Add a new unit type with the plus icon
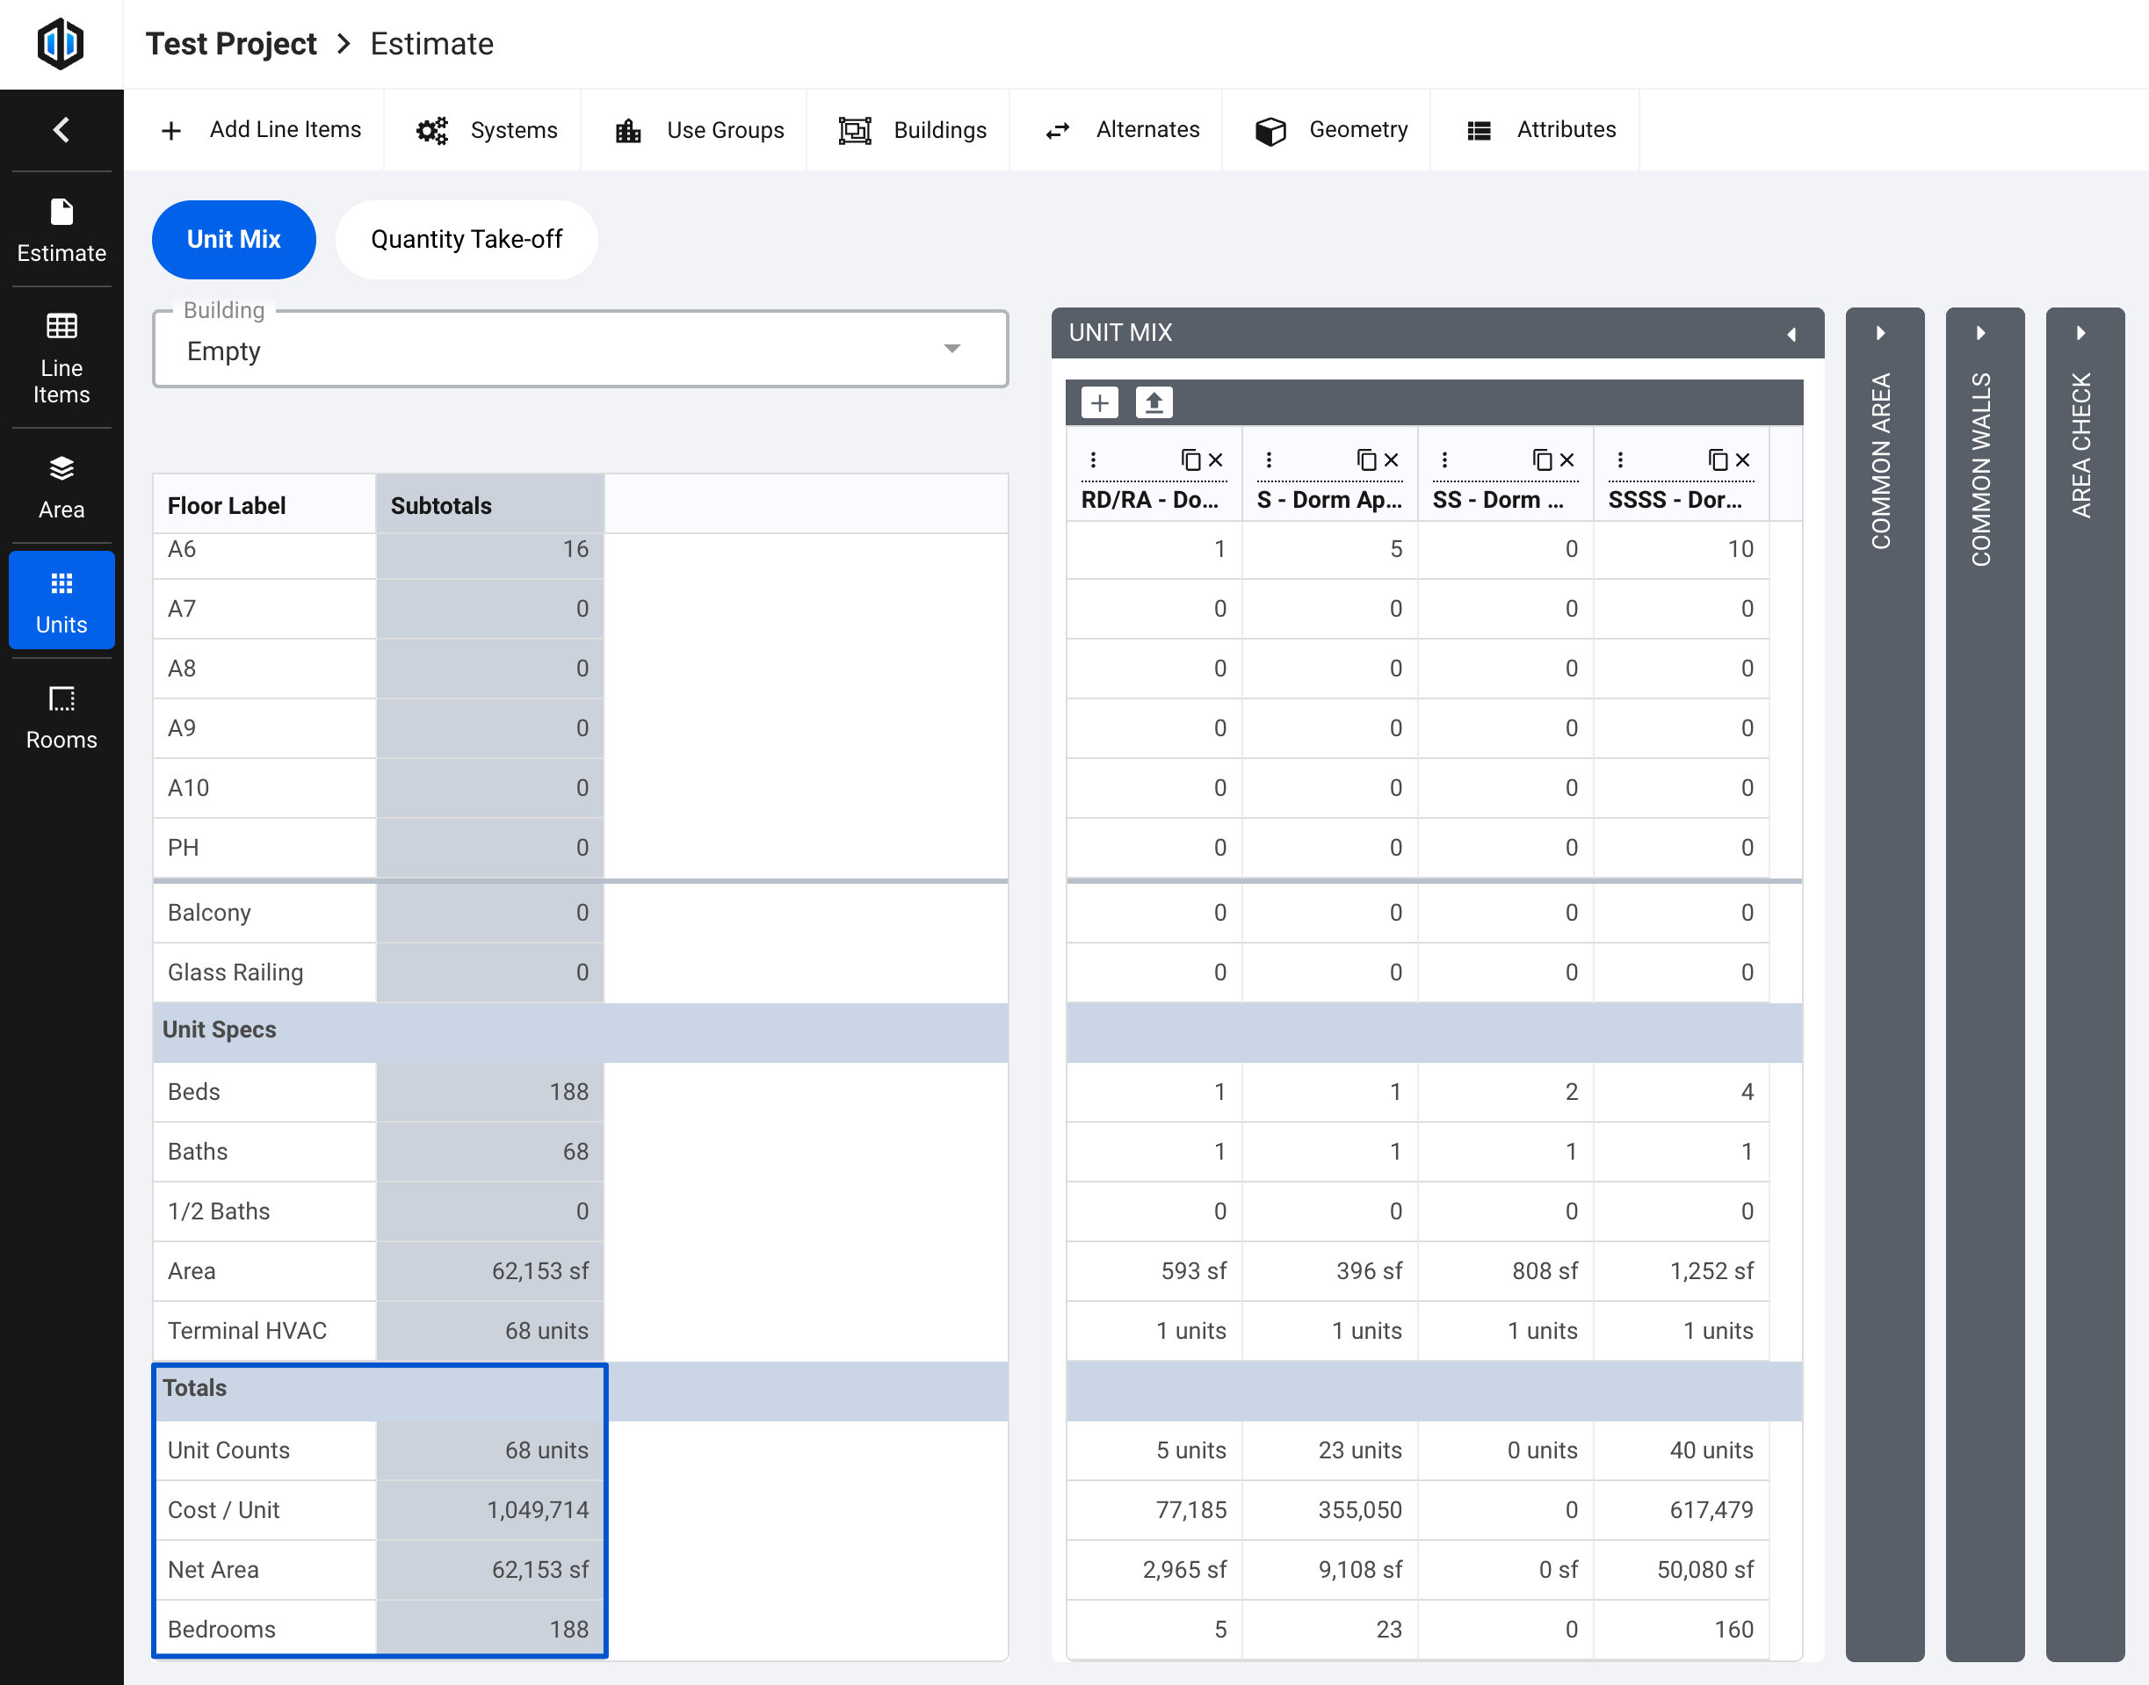This screenshot has width=2149, height=1685. click(1099, 402)
